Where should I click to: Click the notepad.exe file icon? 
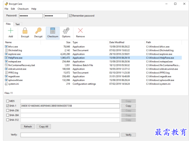[6, 61]
